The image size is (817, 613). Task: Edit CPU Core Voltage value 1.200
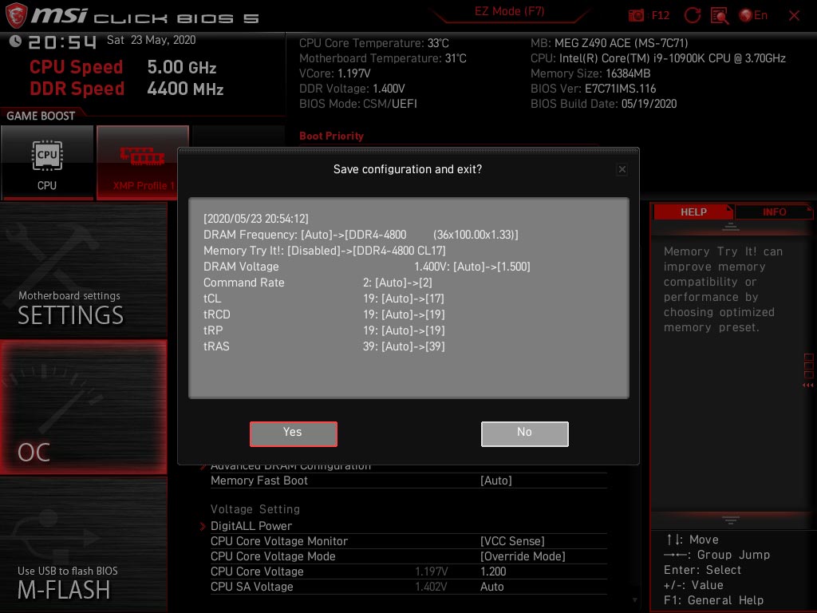493,571
